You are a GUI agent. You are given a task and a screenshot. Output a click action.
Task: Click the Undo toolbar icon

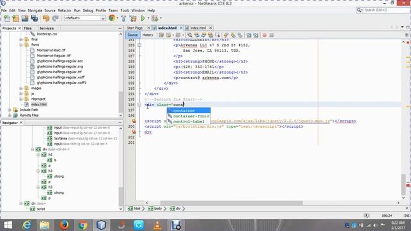(x=46, y=18)
